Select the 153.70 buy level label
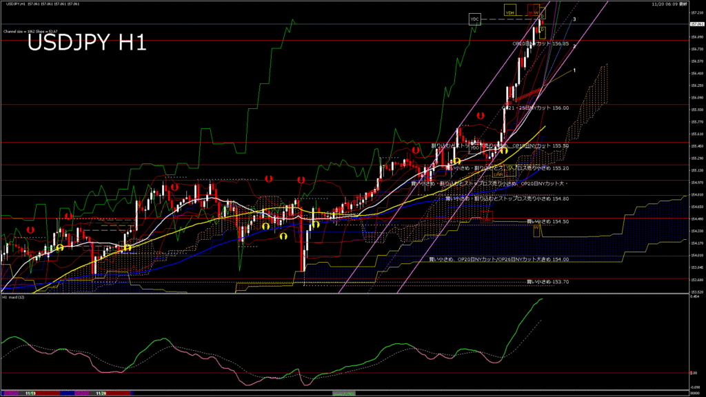Screen dimensions: 706x397 point(547,281)
